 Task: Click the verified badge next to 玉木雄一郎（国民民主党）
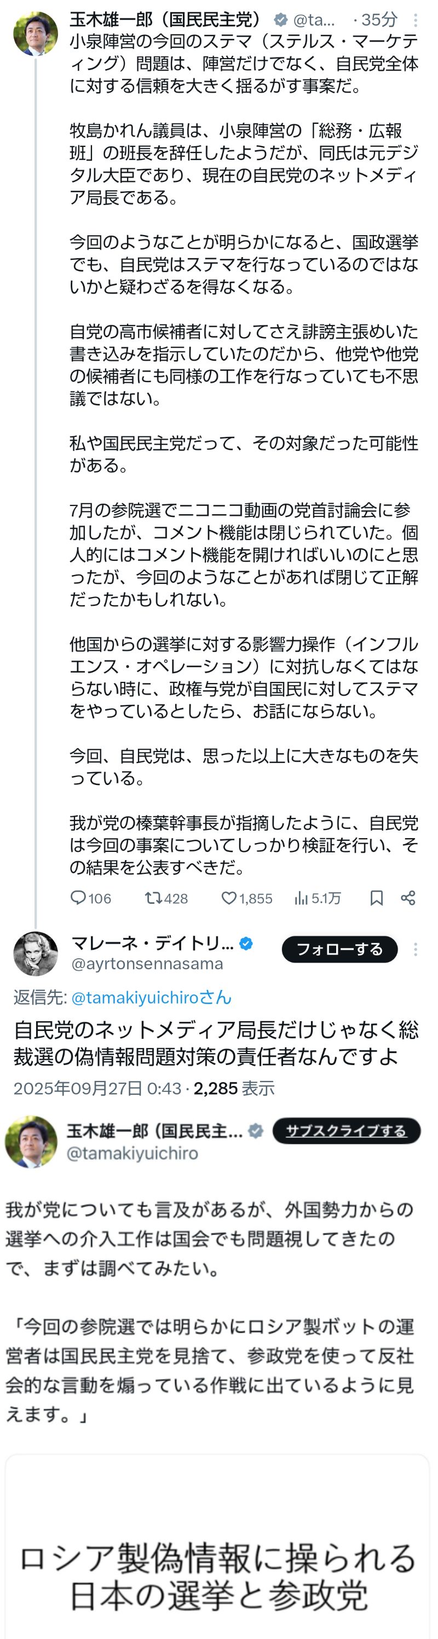coord(280,20)
